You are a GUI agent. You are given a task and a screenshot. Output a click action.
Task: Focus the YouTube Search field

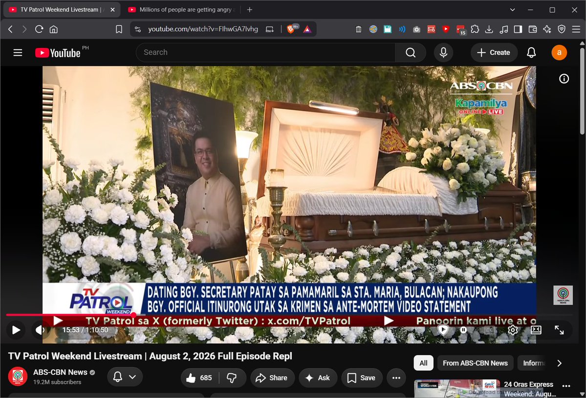[265, 53]
